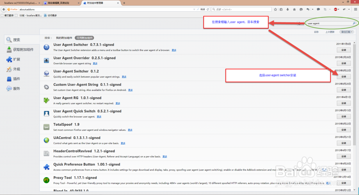Click 更多 link for User Agent Overrider
359x195 pixels.
click(95, 64)
